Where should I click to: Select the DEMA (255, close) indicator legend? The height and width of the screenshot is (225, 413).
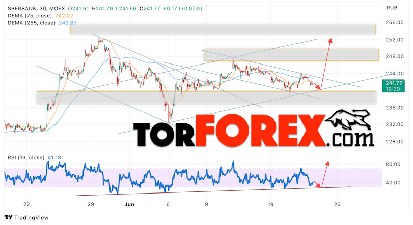pyautogui.click(x=32, y=23)
